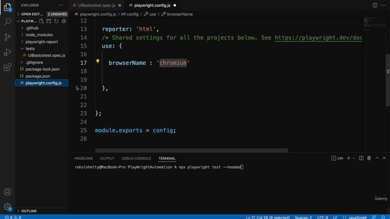Open the Extensions view icon
This screenshot has width=390, height=219.
point(7,67)
